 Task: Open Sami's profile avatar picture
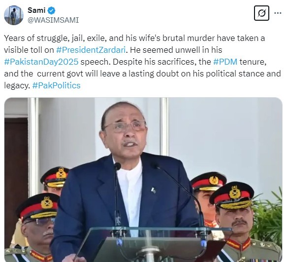click(x=14, y=15)
